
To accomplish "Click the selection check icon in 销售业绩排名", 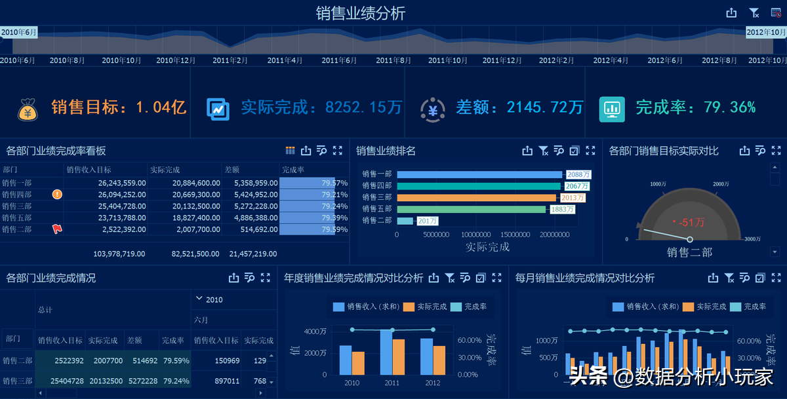I will pyautogui.click(x=575, y=151).
